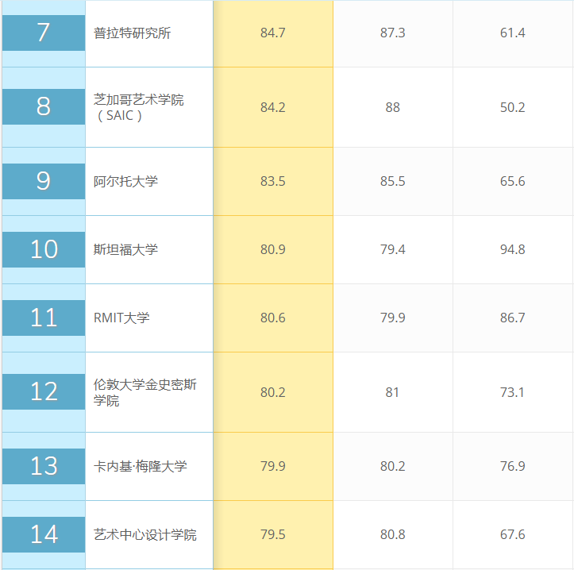Click value 81 in 金史密斯学院 row
Screen dimensions: 574x570
[392, 392]
